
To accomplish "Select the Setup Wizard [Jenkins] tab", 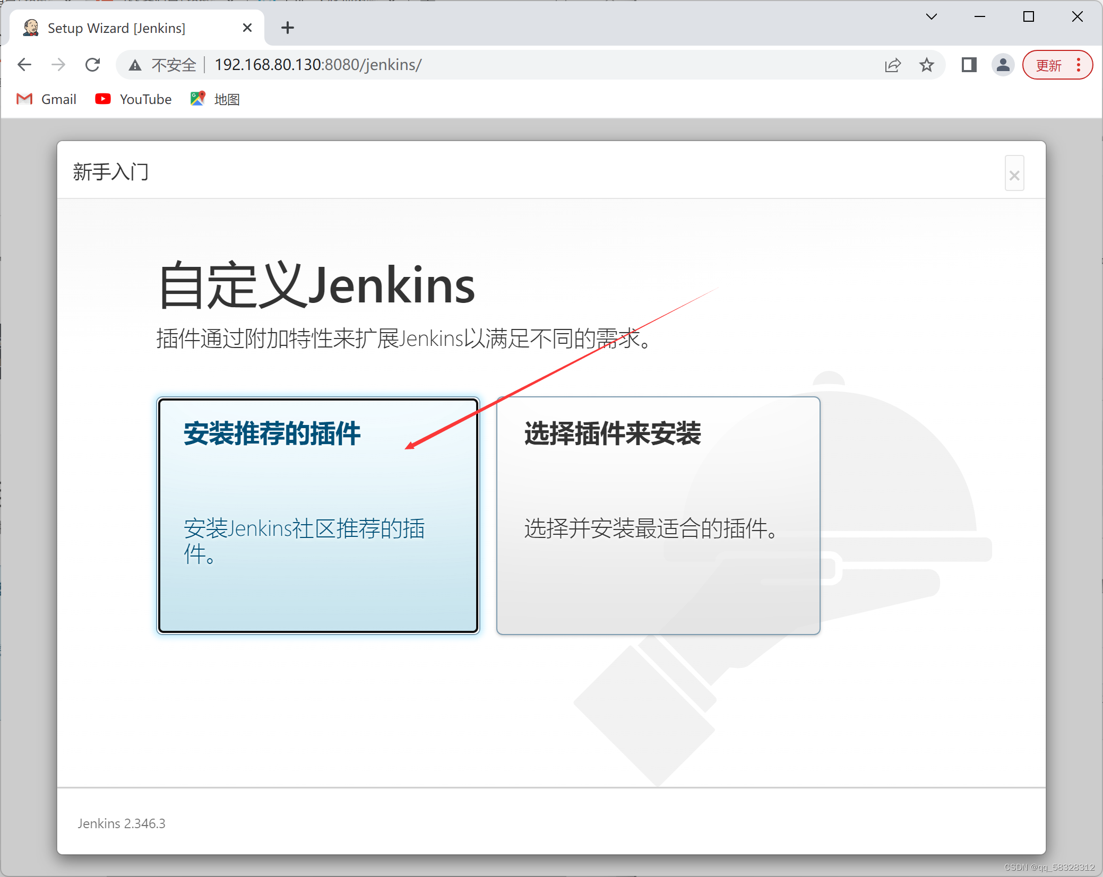I will coord(117,28).
